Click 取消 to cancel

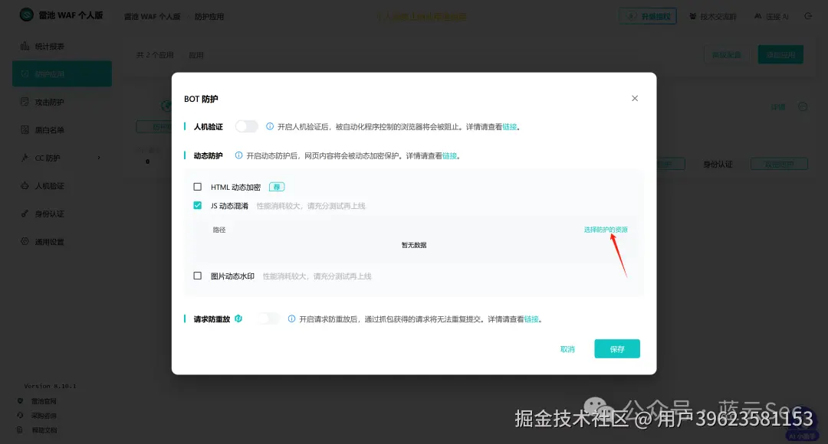pos(567,349)
